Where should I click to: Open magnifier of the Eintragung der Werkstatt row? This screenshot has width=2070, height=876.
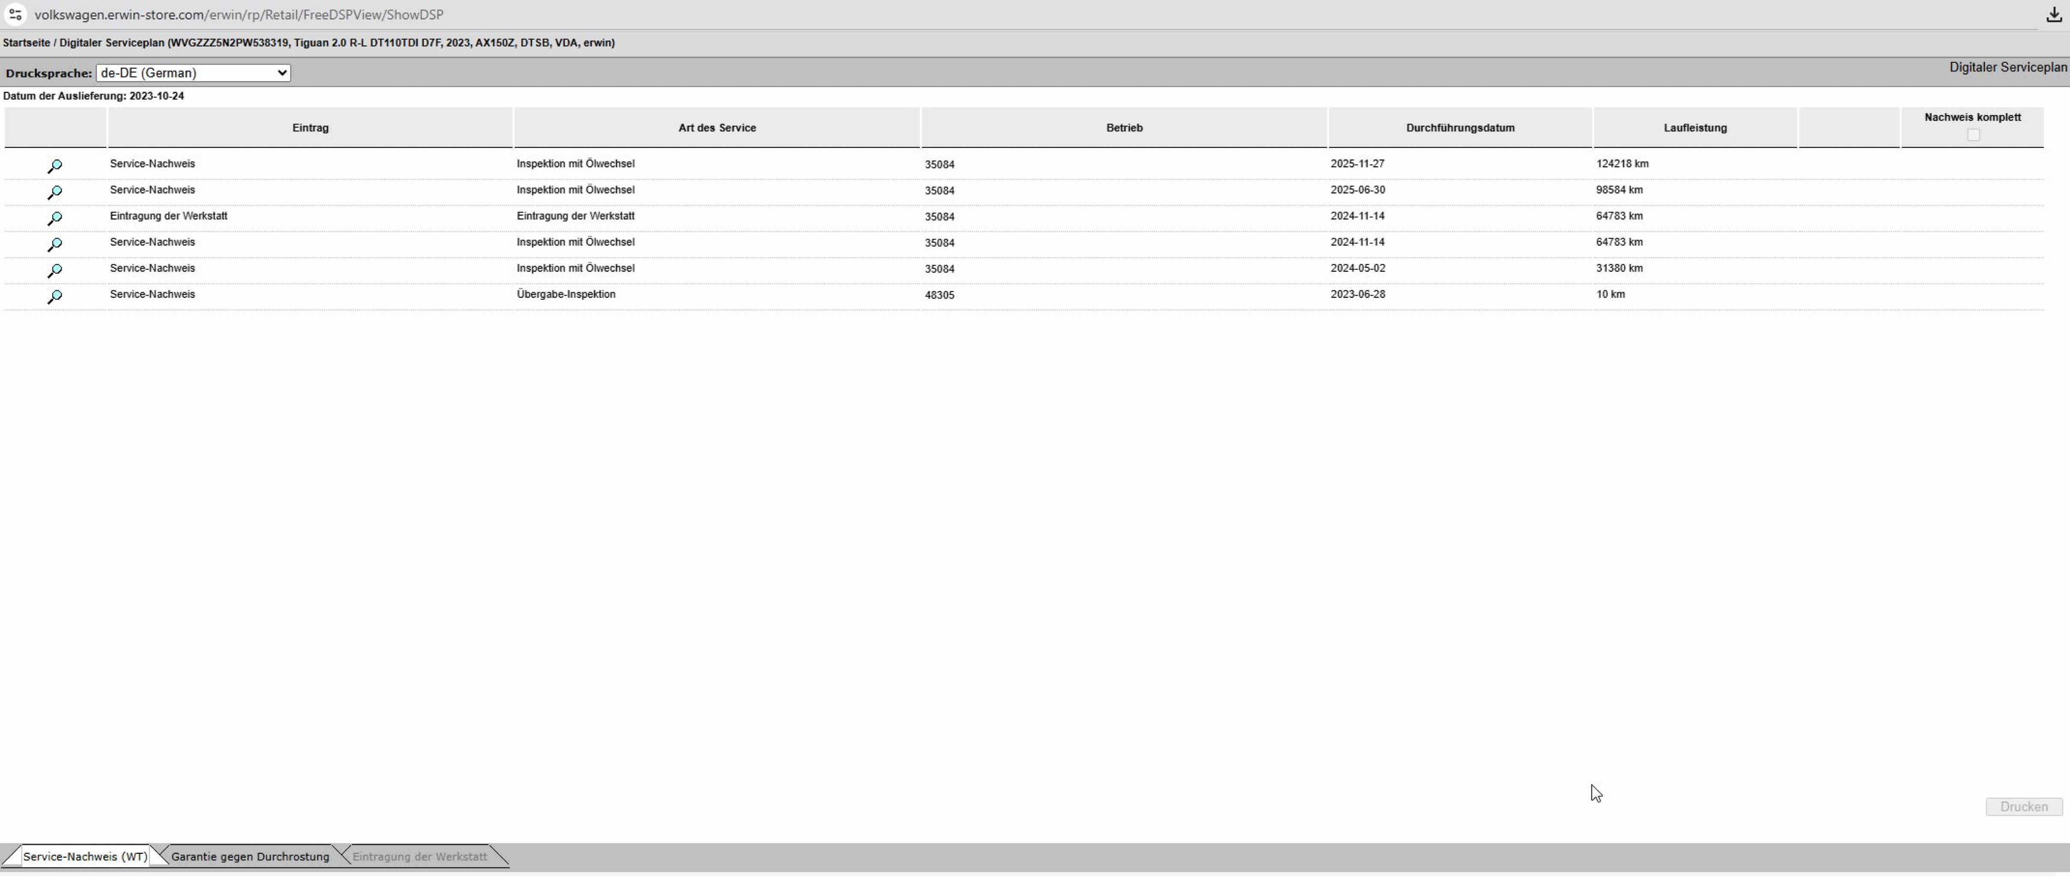tap(55, 219)
